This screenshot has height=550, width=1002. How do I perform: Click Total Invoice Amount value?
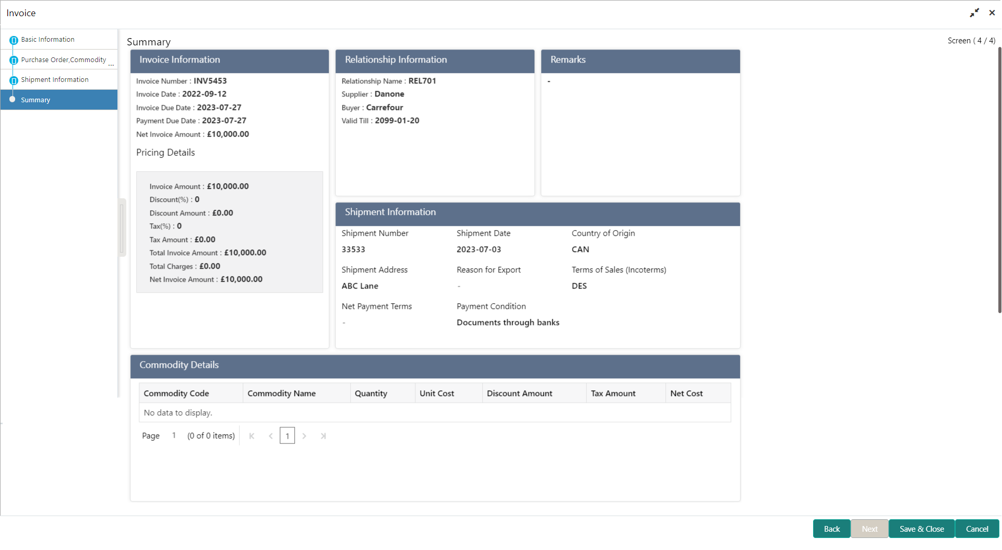pos(245,253)
